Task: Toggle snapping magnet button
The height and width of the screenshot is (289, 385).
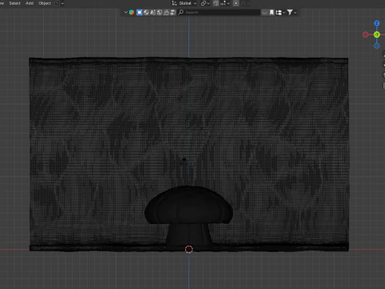Action: click(216, 3)
